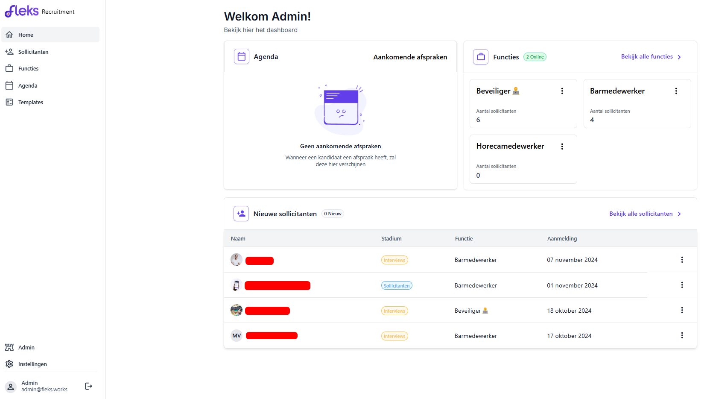The height and width of the screenshot is (399, 704).
Task: Click the Bekijk alle sollicitanten link
Action: [x=640, y=214]
